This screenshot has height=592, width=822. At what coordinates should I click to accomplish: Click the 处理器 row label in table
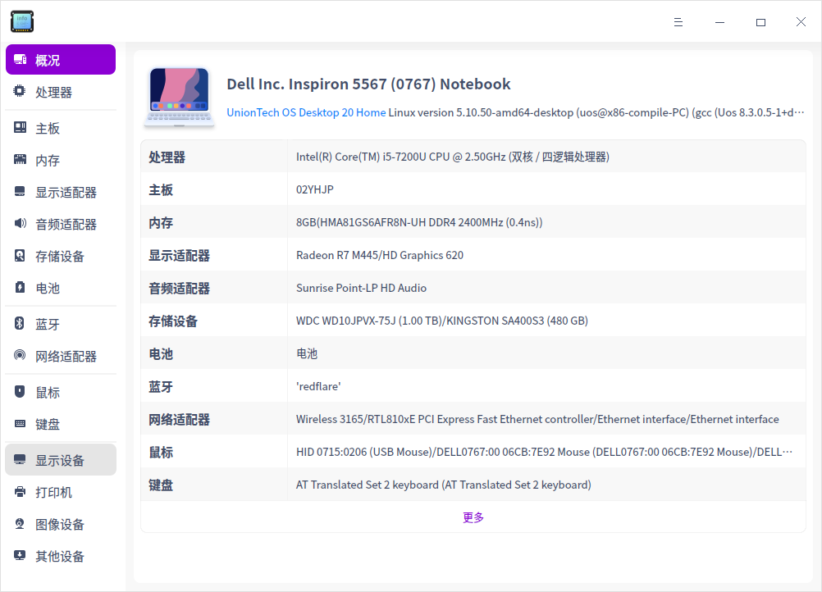point(167,157)
